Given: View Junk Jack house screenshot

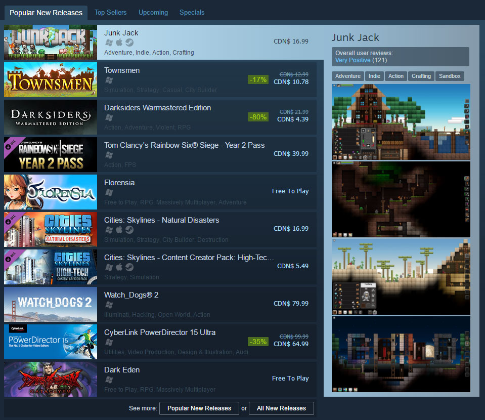Looking at the screenshot, I should click(401, 122).
